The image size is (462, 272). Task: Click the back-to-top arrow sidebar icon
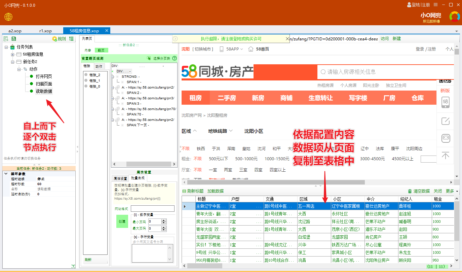click(x=445, y=155)
